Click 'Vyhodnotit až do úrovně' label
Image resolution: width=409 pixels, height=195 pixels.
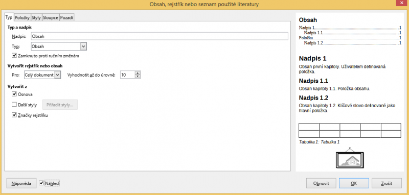pyautogui.click(x=91, y=75)
